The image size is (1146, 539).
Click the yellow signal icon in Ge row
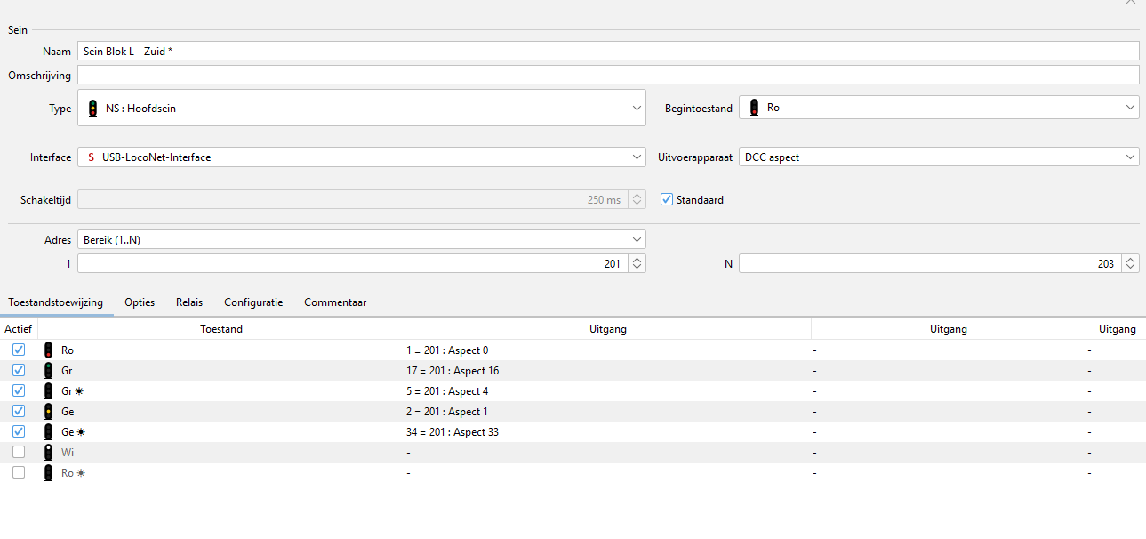click(48, 412)
